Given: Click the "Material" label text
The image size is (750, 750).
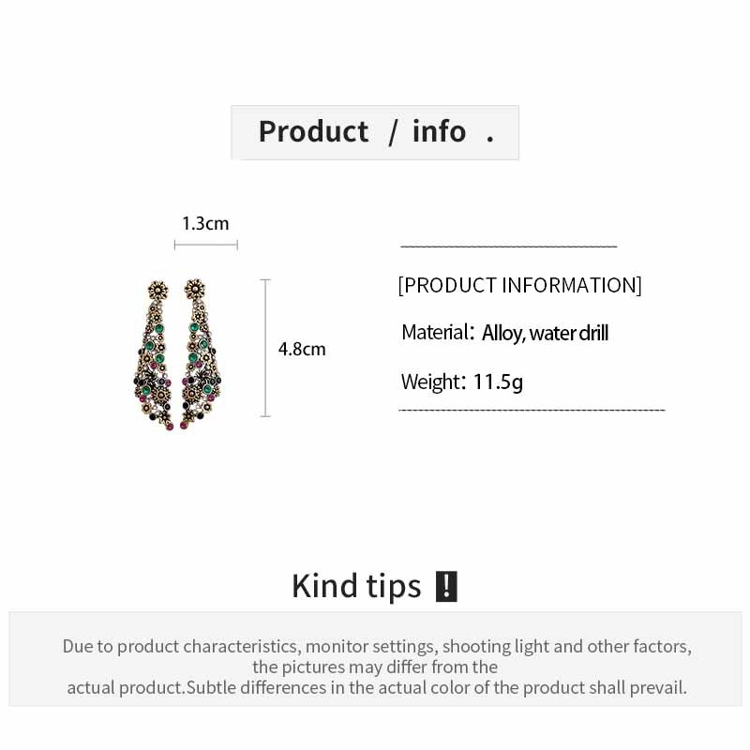Looking at the screenshot, I should click(x=434, y=332).
